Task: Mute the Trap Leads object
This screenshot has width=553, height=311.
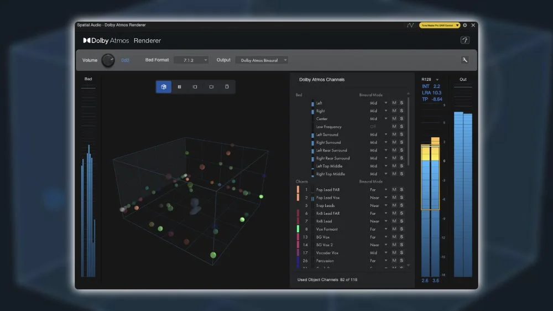Action: click(x=394, y=205)
